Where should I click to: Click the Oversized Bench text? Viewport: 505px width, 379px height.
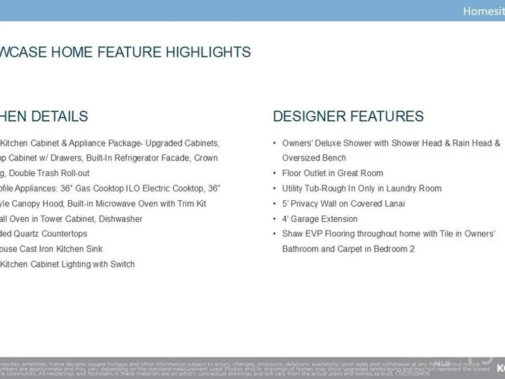[314, 158]
